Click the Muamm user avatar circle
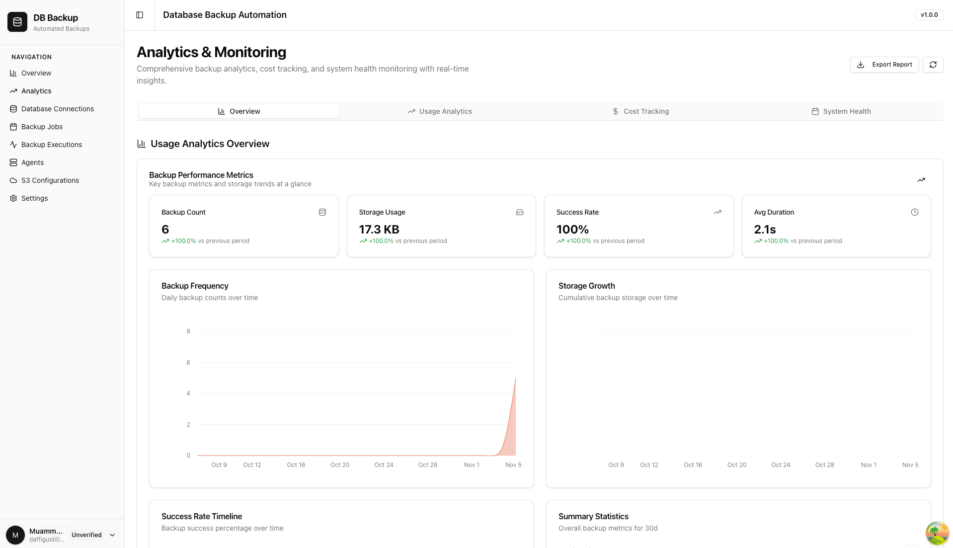The image size is (953, 548). point(15,535)
